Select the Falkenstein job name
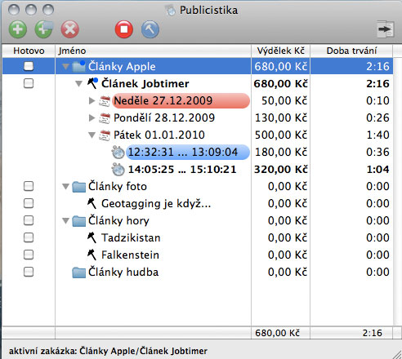The height and width of the screenshot is (359, 402). pyautogui.click(x=130, y=255)
